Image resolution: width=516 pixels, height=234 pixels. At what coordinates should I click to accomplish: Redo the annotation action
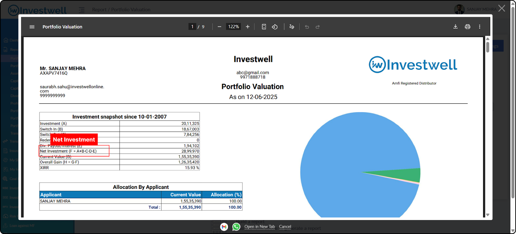tap(318, 27)
